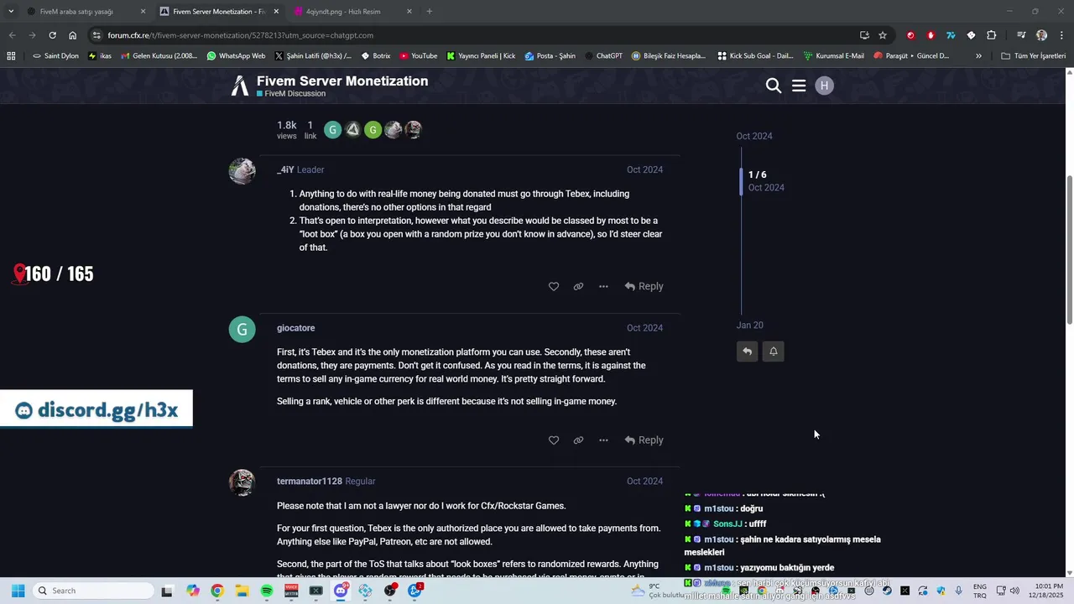The image size is (1074, 604).
Task: Copy link of the _4iY post
Action: (x=578, y=286)
